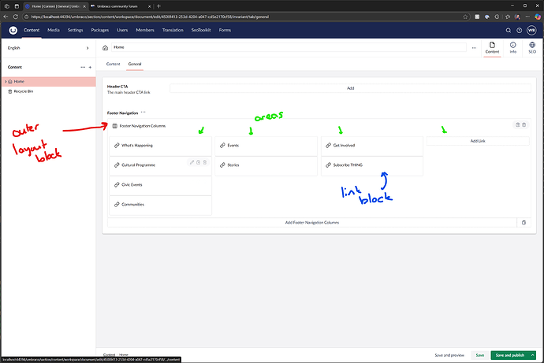This screenshot has height=363, width=544.
Task: Copy the Cultural Programme block
Action: click(198, 162)
